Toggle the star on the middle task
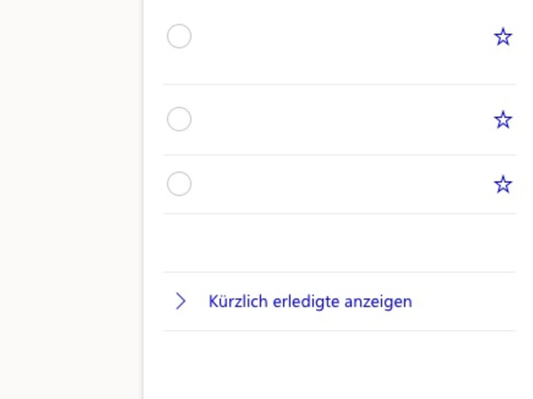Screen dimensions: 533x399 [x=504, y=119]
